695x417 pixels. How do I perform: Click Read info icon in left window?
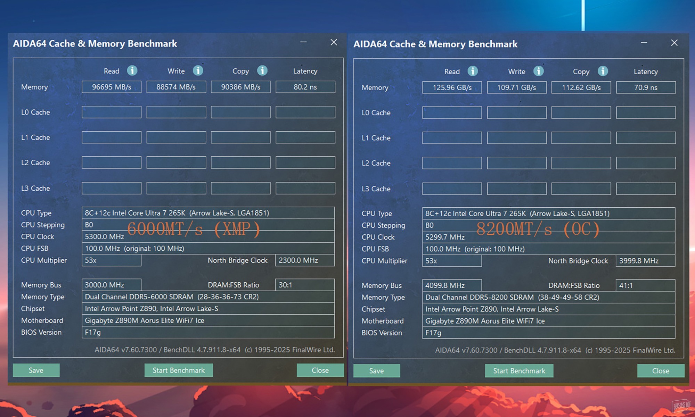point(132,71)
